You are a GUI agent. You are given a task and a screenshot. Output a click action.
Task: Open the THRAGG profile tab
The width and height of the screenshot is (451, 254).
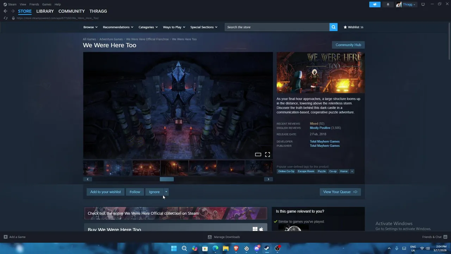(x=98, y=11)
